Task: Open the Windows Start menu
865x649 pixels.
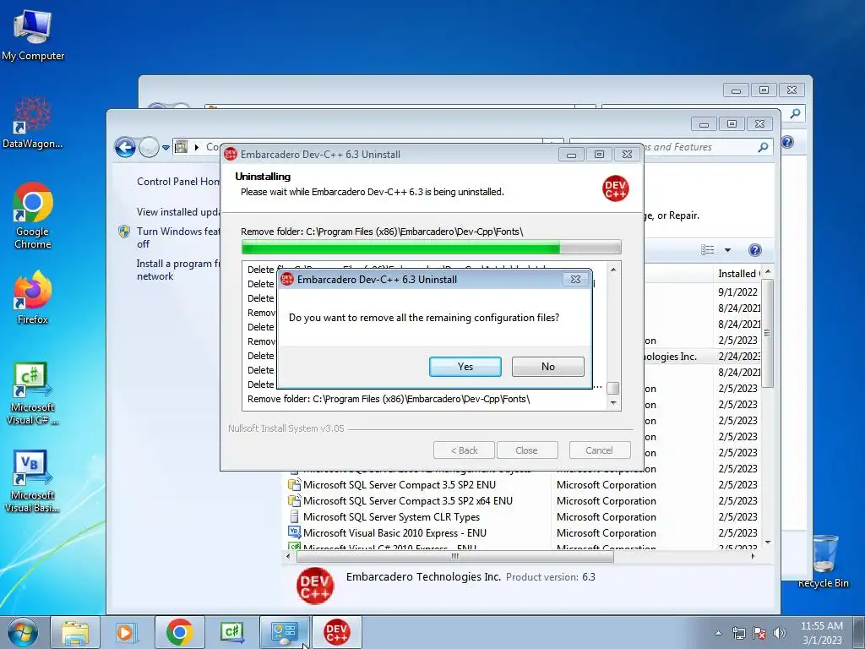Action: pyautogui.click(x=23, y=632)
